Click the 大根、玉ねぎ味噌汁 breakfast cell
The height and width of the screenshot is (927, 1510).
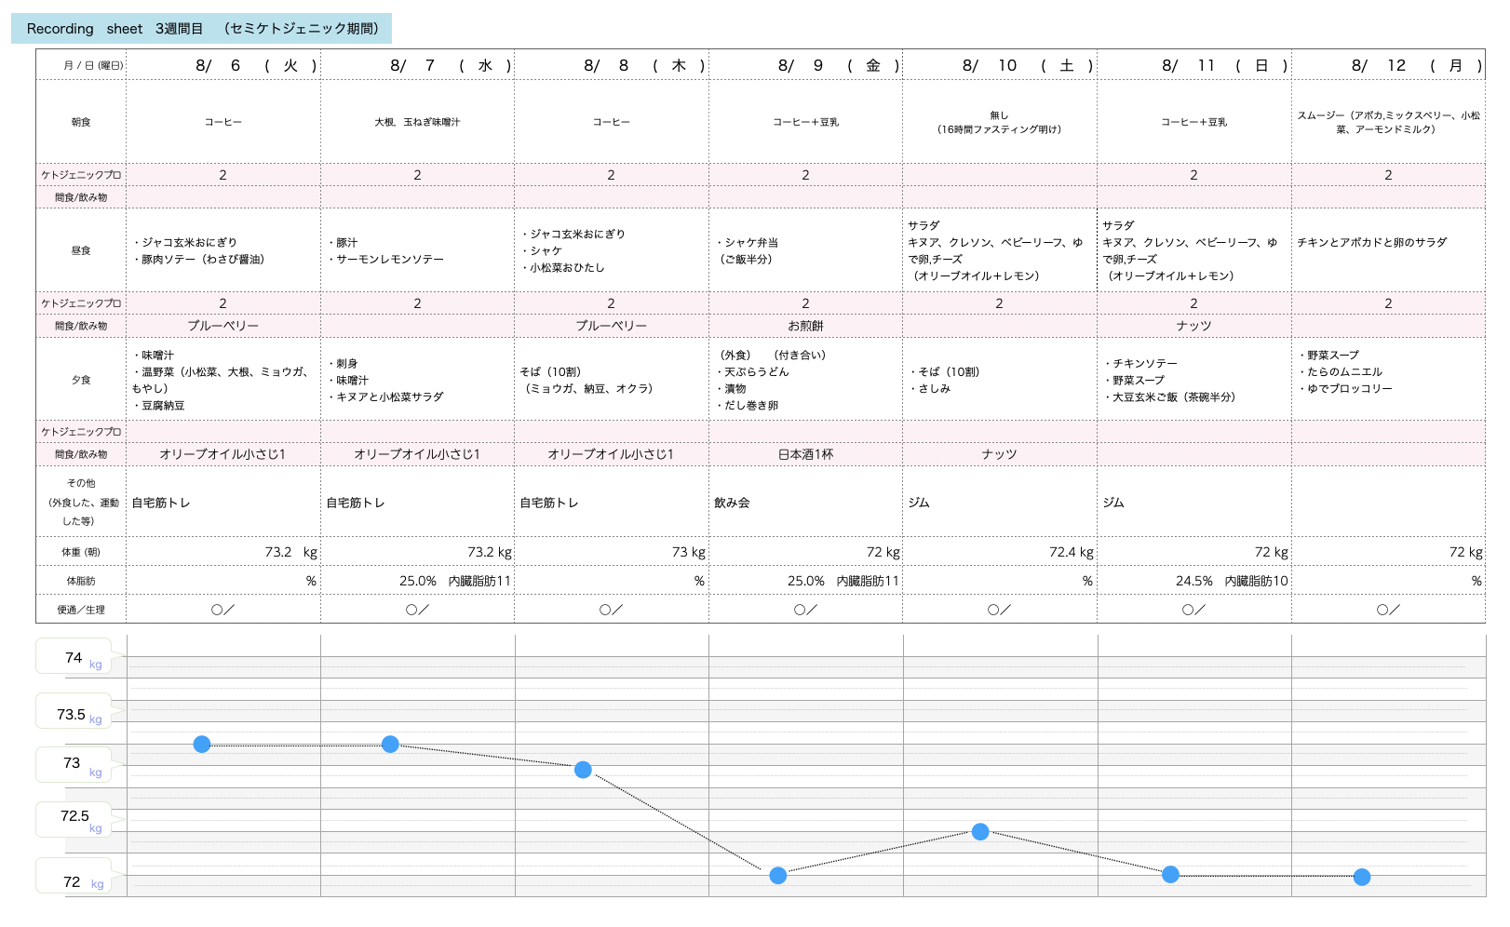tap(417, 122)
